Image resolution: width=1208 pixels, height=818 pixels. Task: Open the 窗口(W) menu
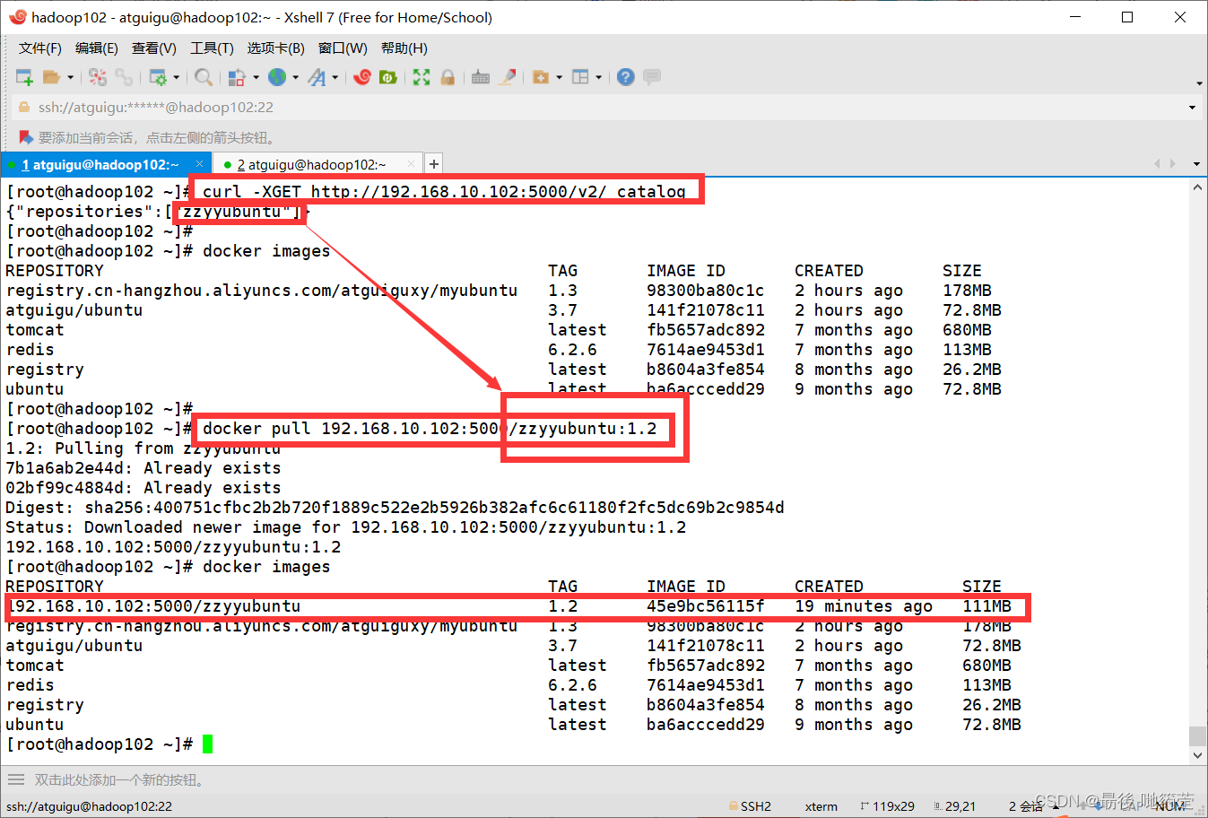[343, 48]
